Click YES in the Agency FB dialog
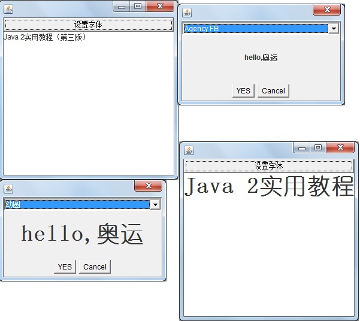This screenshot has width=360, height=321. 243,90
